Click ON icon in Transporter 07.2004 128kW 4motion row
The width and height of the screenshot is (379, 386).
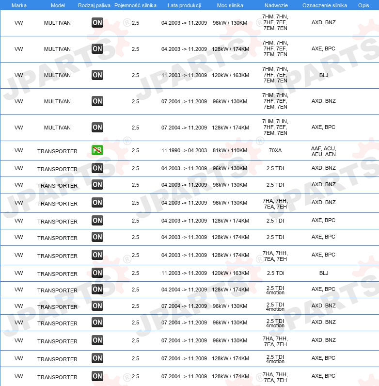pyautogui.click(x=97, y=358)
